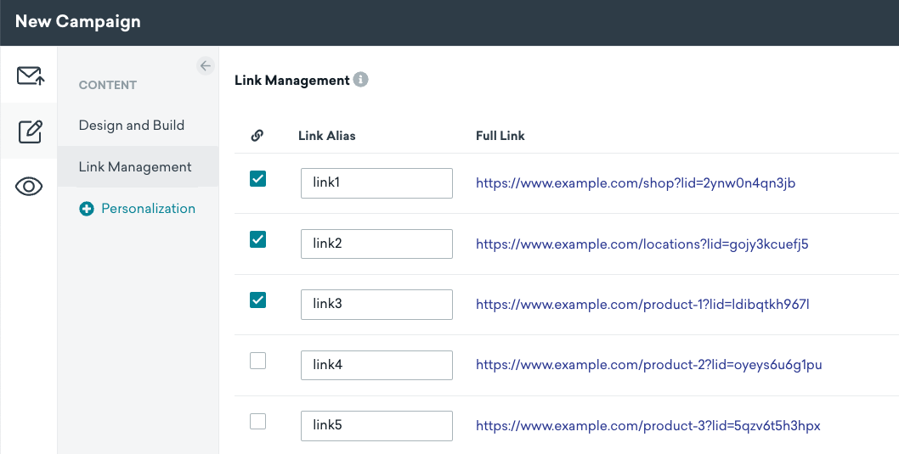This screenshot has height=454, width=899.
Task: Click the Link Management page heading
Action: click(291, 80)
